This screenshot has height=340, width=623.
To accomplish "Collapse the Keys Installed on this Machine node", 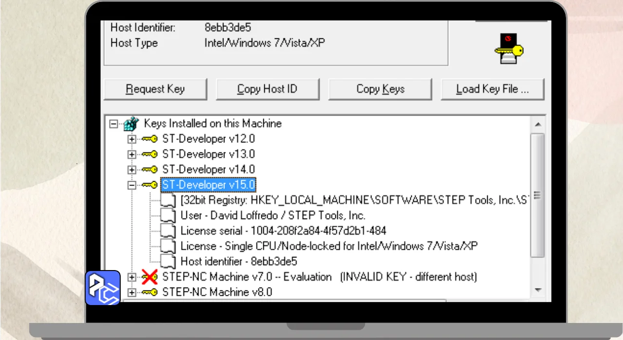I will (x=113, y=124).
